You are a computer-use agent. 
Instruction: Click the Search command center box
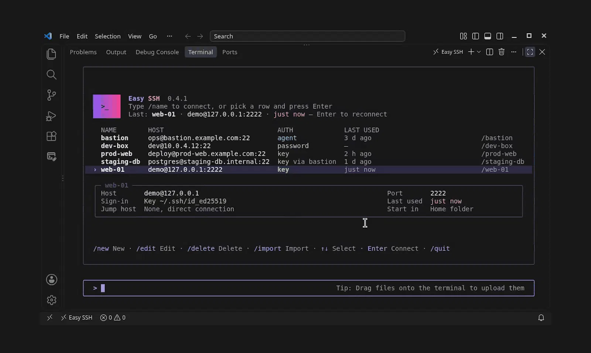307,36
